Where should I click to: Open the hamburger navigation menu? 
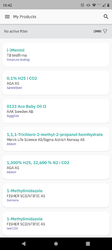point(7,17)
